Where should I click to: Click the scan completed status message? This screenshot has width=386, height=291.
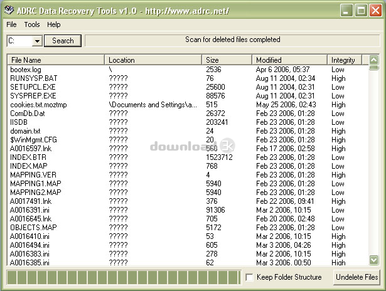click(x=233, y=40)
